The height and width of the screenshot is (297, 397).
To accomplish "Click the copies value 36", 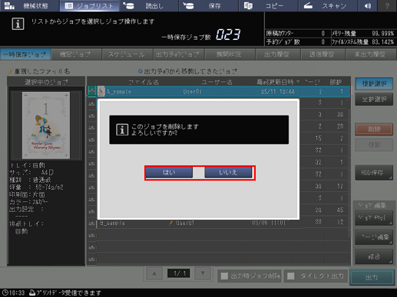I will click(340, 114).
